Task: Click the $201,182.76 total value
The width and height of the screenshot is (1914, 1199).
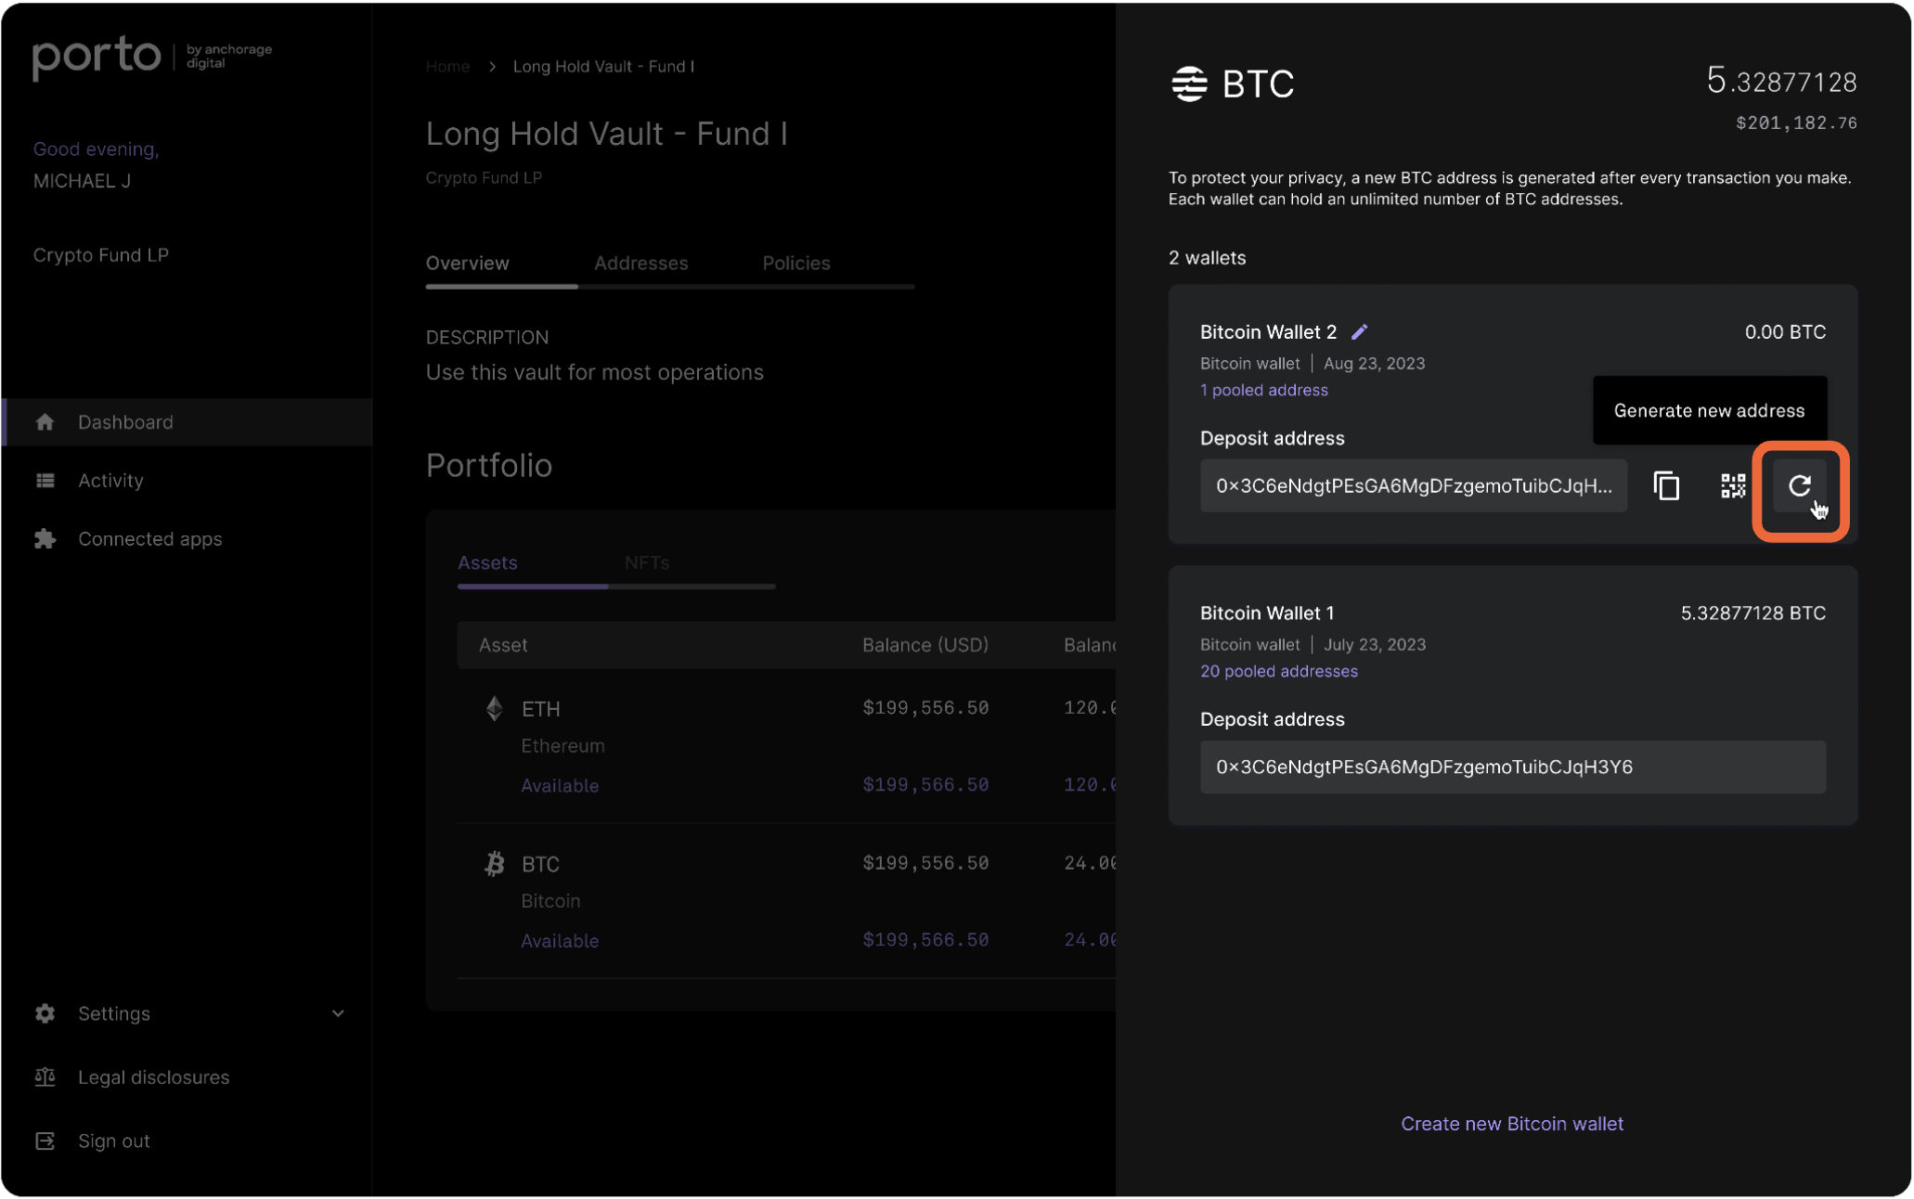Action: (x=1796, y=123)
